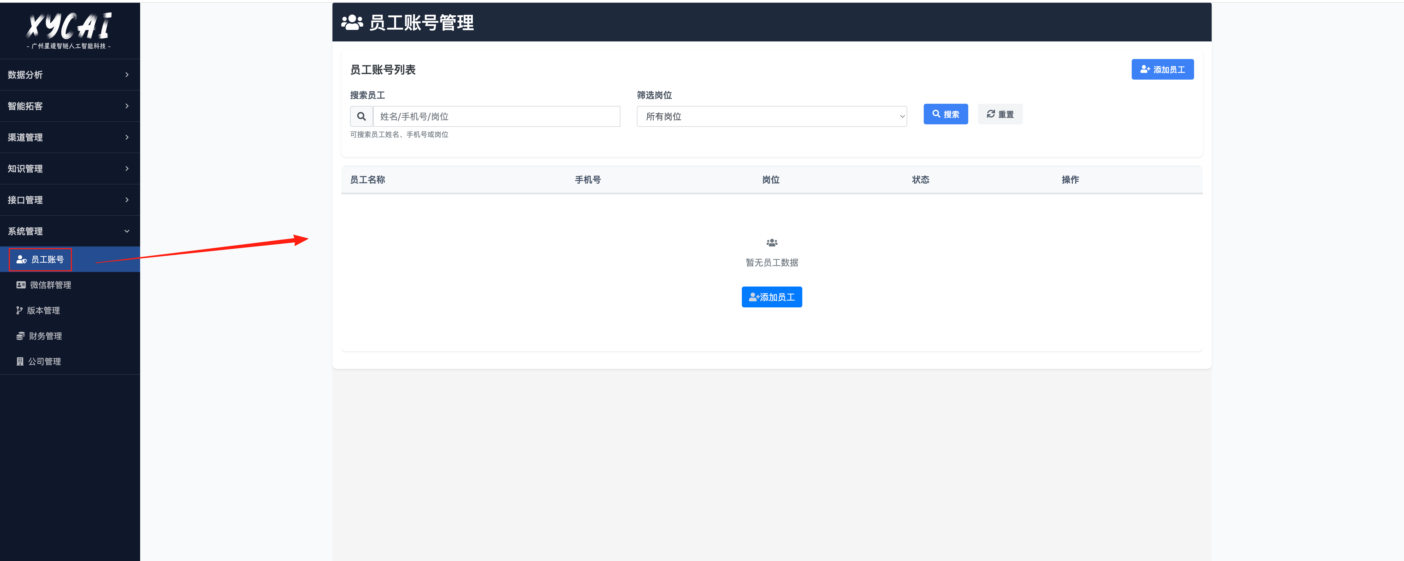Expand the 接口管理 menu chevron
Screen dimensions: 1404x561
(x=127, y=200)
